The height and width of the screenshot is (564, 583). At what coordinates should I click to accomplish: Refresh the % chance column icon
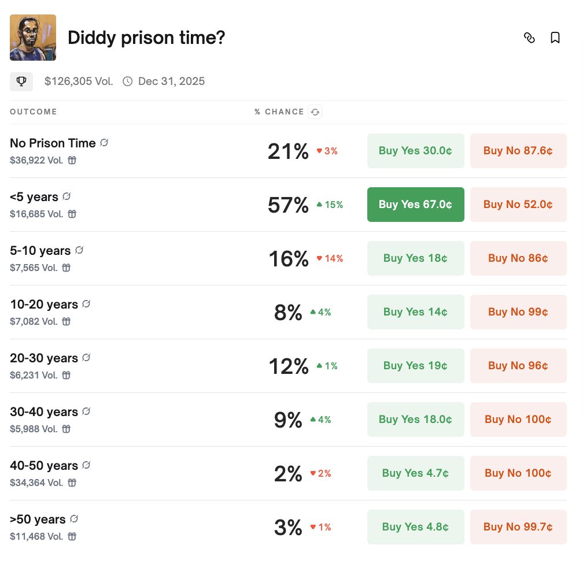click(315, 112)
